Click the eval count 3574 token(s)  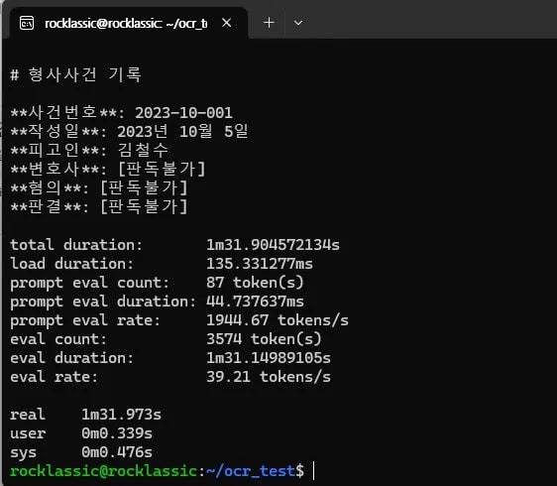pyautogui.click(x=264, y=339)
